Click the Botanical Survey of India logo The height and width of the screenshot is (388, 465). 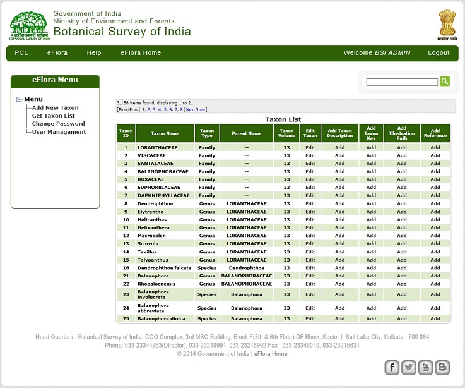[28, 25]
